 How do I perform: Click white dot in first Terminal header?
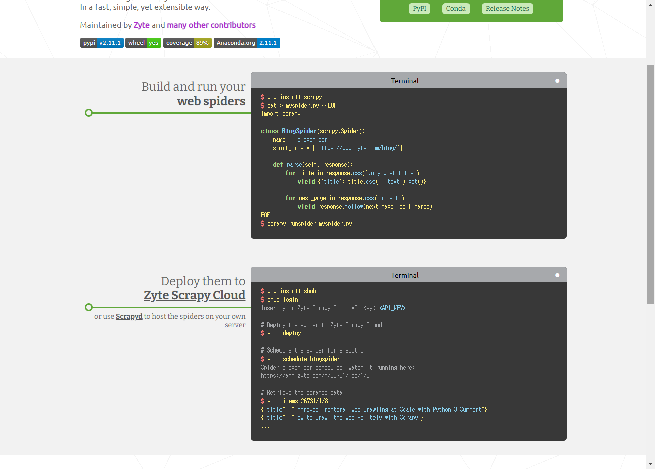pos(557,81)
